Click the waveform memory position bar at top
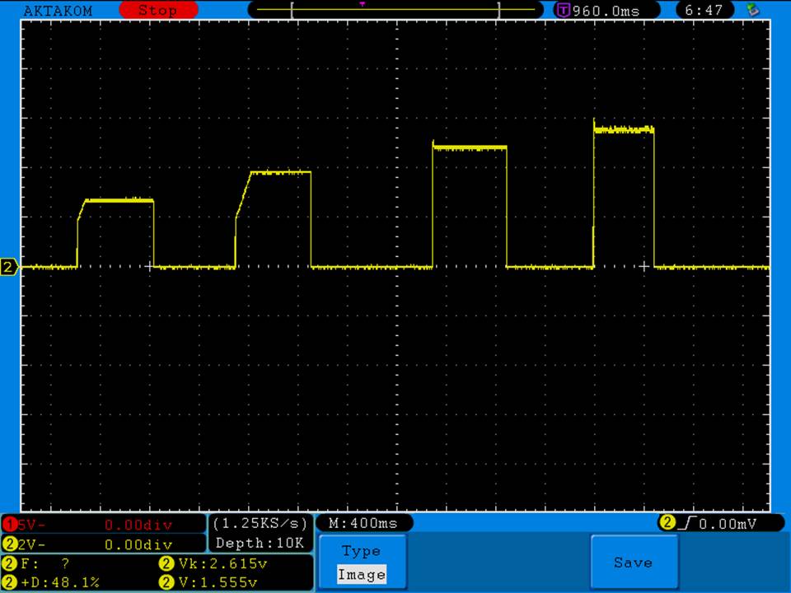This screenshot has width=791, height=593. (x=395, y=10)
